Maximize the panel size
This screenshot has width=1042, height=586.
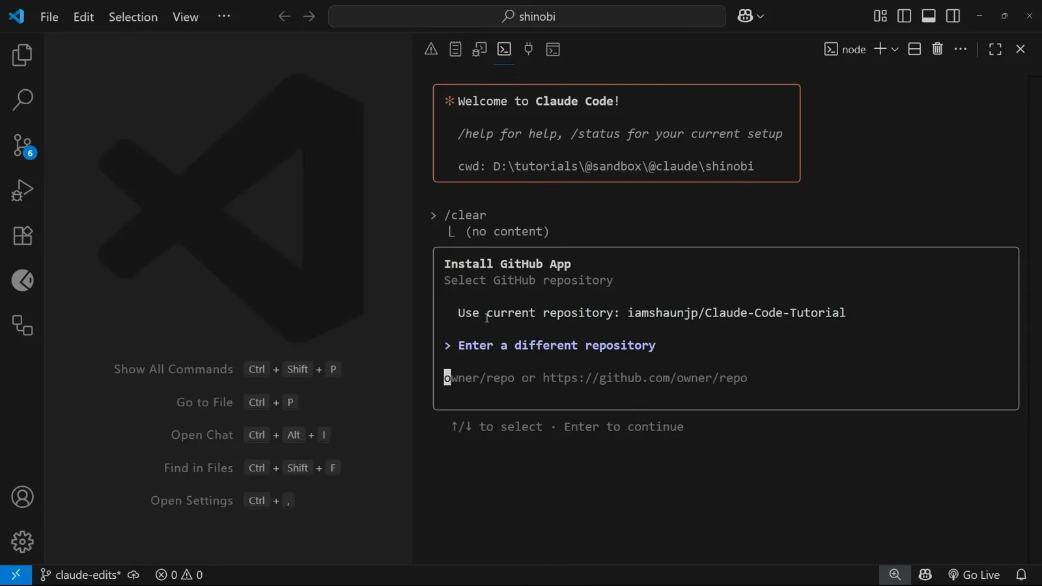pos(995,49)
